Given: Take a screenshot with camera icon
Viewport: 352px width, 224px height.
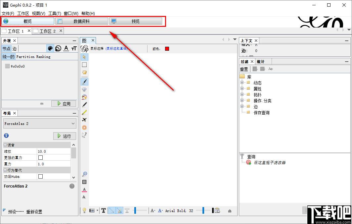Looking at the screenshot, I should [92, 210].
